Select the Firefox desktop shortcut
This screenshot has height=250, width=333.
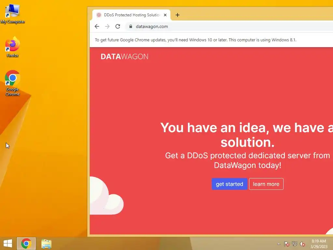(x=13, y=47)
